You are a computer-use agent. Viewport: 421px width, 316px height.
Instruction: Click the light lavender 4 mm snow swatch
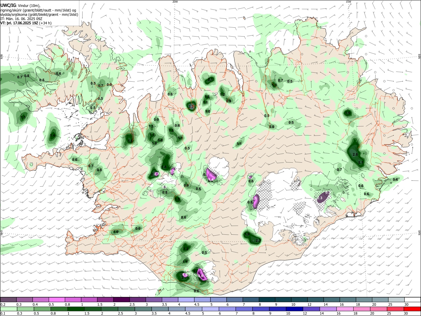click(186, 300)
